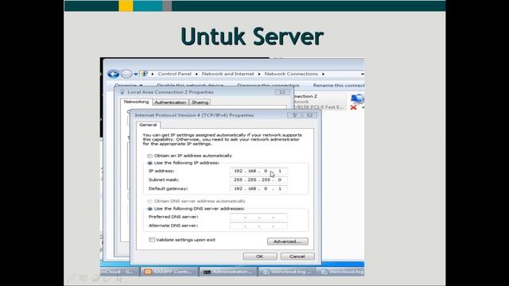Switch to the Networking tab
509x286 pixels.
click(x=136, y=102)
